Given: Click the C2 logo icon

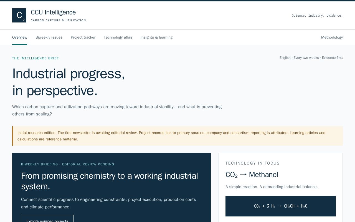Looking at the screenshot, I should [x=19, y=15].
